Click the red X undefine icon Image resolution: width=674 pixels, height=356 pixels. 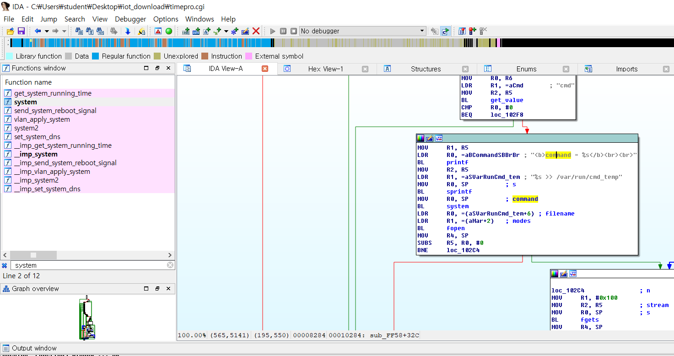tap(256, 31)
